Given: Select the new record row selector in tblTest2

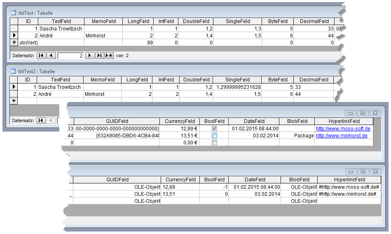Looking at the screenshot, I should pos(14,101).
